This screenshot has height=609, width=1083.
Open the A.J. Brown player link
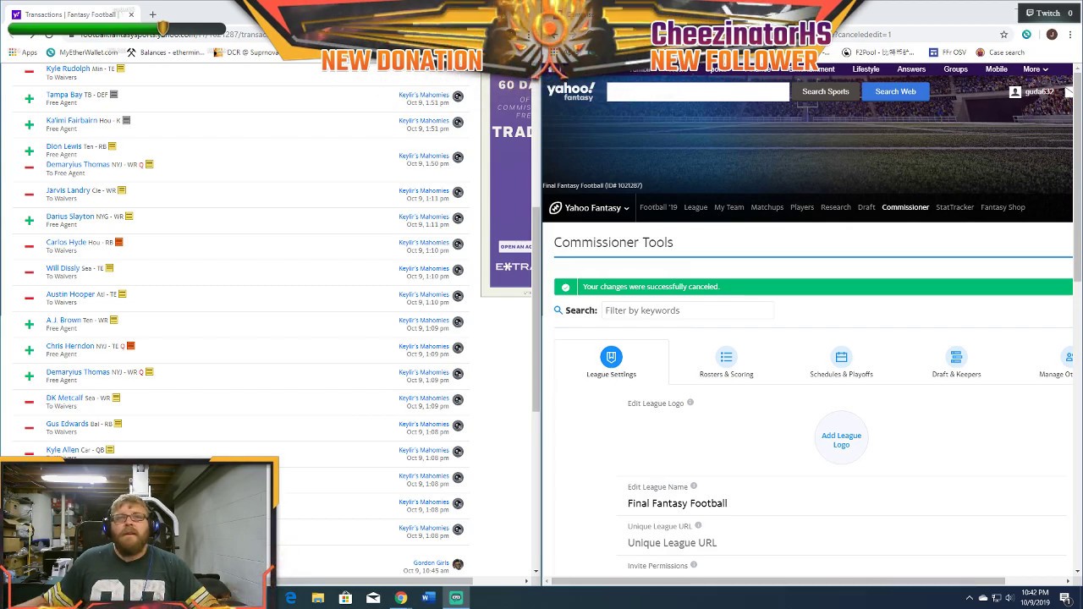pos(63,320)
